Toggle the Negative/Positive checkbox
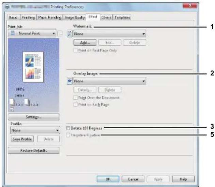This screenshot has width=215, height=187. point(68,135)
